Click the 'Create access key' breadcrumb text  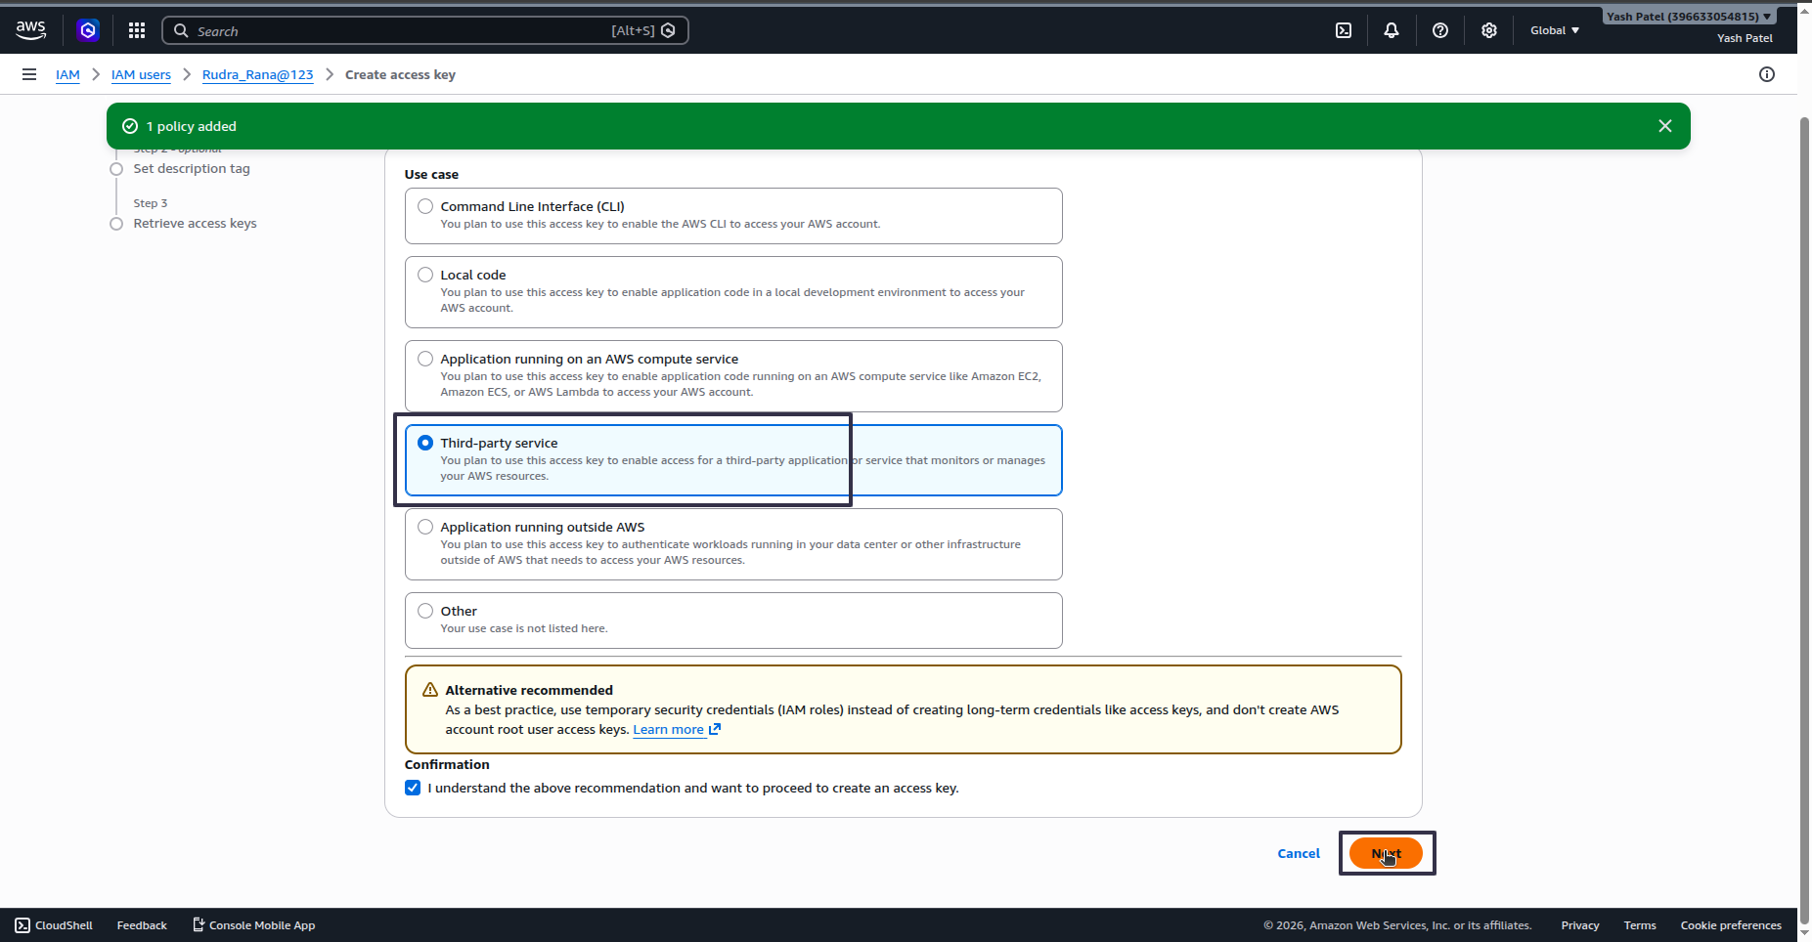point(400,74)
